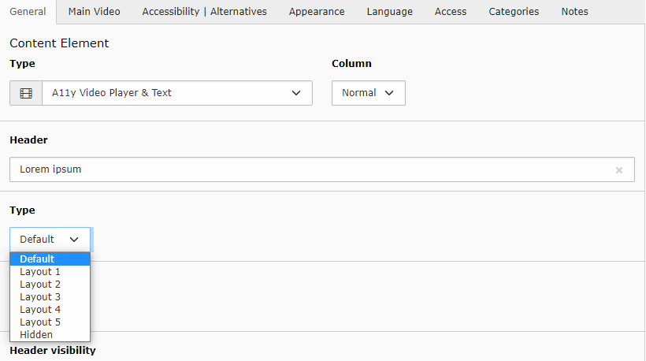This screenshot has height=361, width=646.
Task: Click the video film icon beside Type
Action: click(26, 93)
